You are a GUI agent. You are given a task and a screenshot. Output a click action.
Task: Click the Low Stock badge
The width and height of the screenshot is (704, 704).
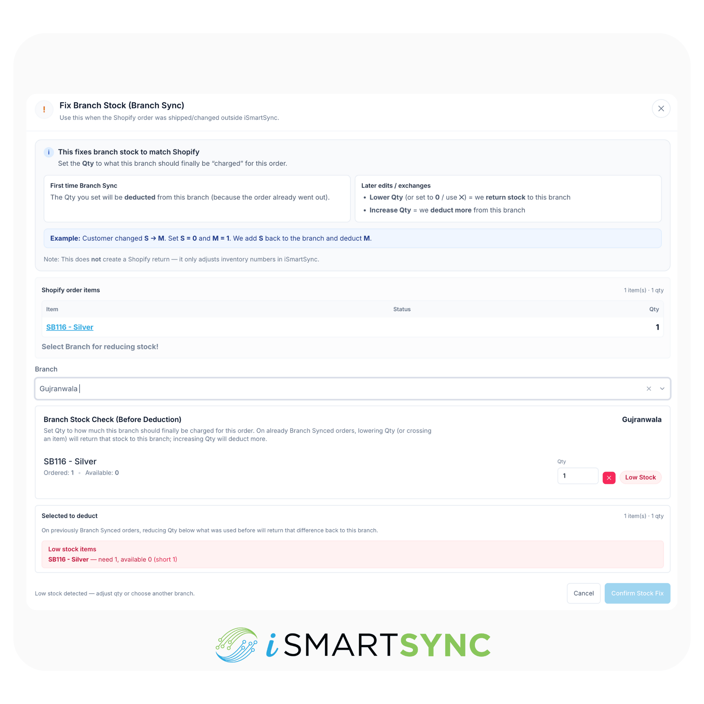[640, 477]
